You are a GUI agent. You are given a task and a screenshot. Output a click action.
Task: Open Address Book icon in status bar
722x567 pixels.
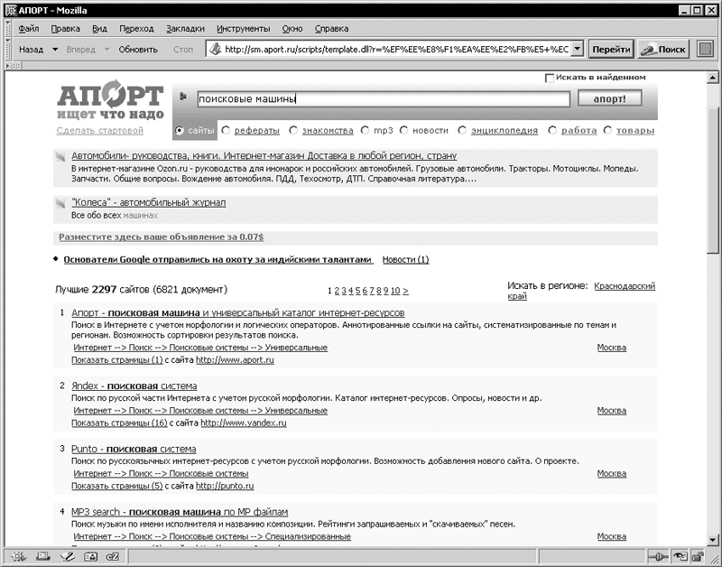click(x=88, y=557)
